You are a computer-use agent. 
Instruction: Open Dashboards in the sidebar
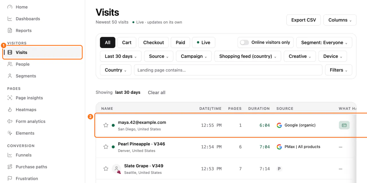(28, 19)
